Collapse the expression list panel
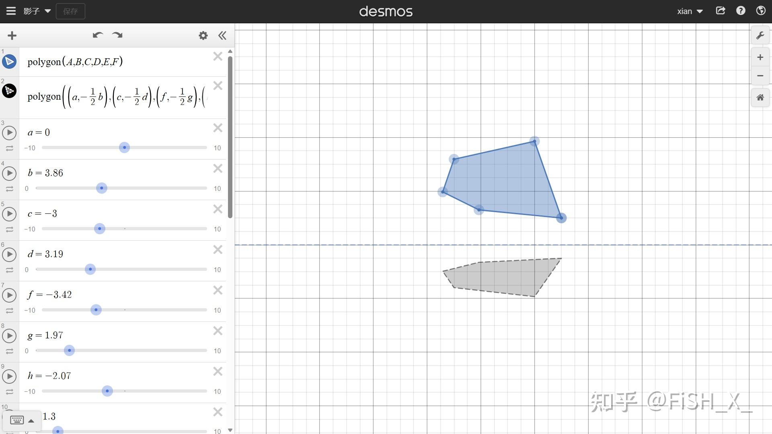772x434 pixels. pos(222,36)
